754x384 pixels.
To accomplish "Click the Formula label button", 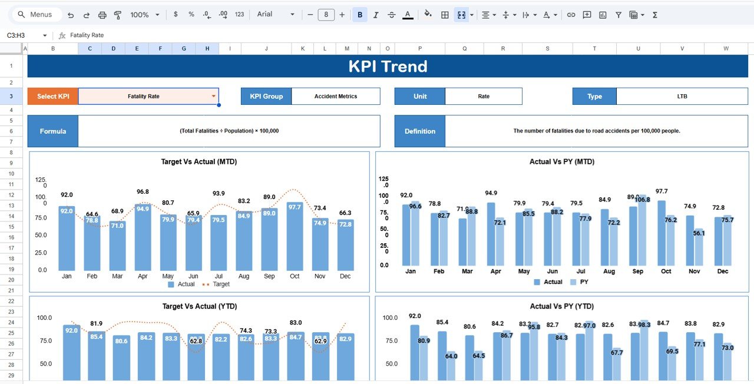I will [x=52, y=131].
